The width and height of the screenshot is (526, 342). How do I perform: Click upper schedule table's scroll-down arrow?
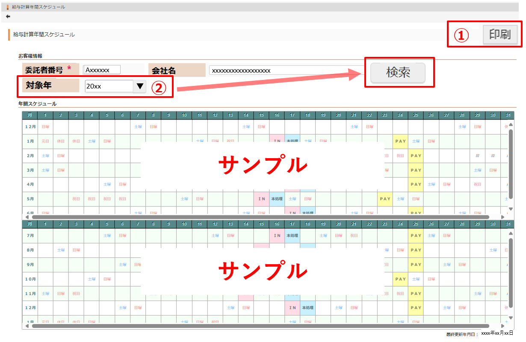510,209
